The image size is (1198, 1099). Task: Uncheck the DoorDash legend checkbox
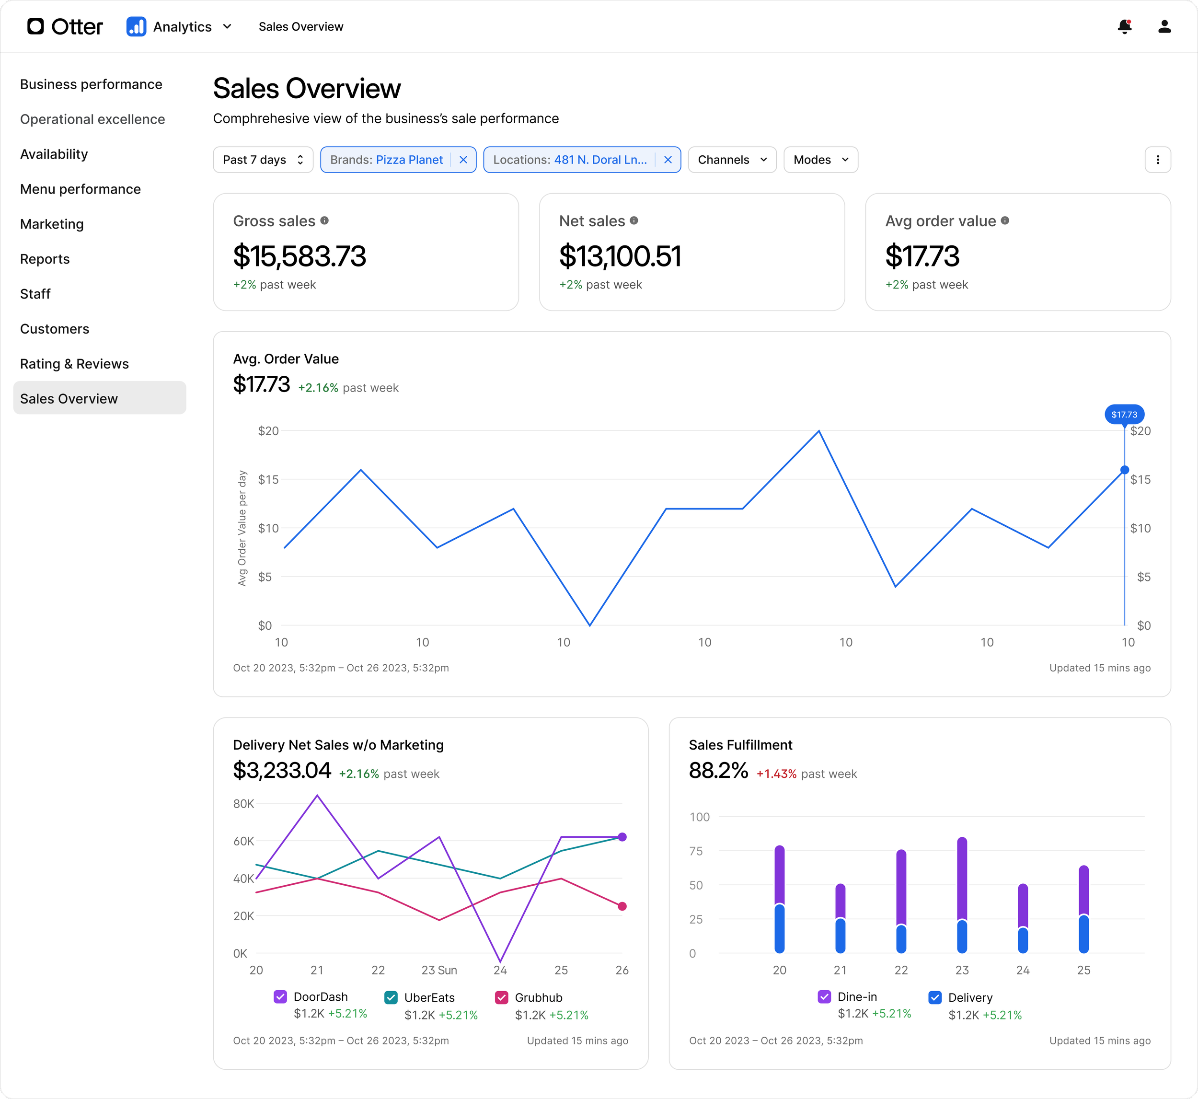280,997
